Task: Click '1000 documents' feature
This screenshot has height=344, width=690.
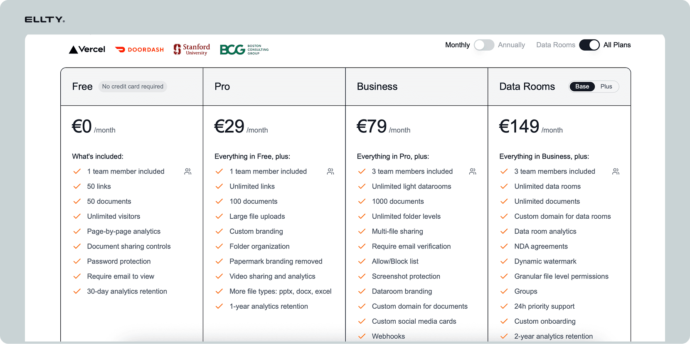Action: tap(398, 201)
